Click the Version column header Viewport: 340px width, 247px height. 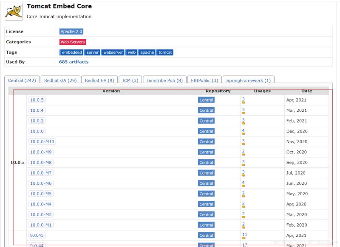(111, 91)
